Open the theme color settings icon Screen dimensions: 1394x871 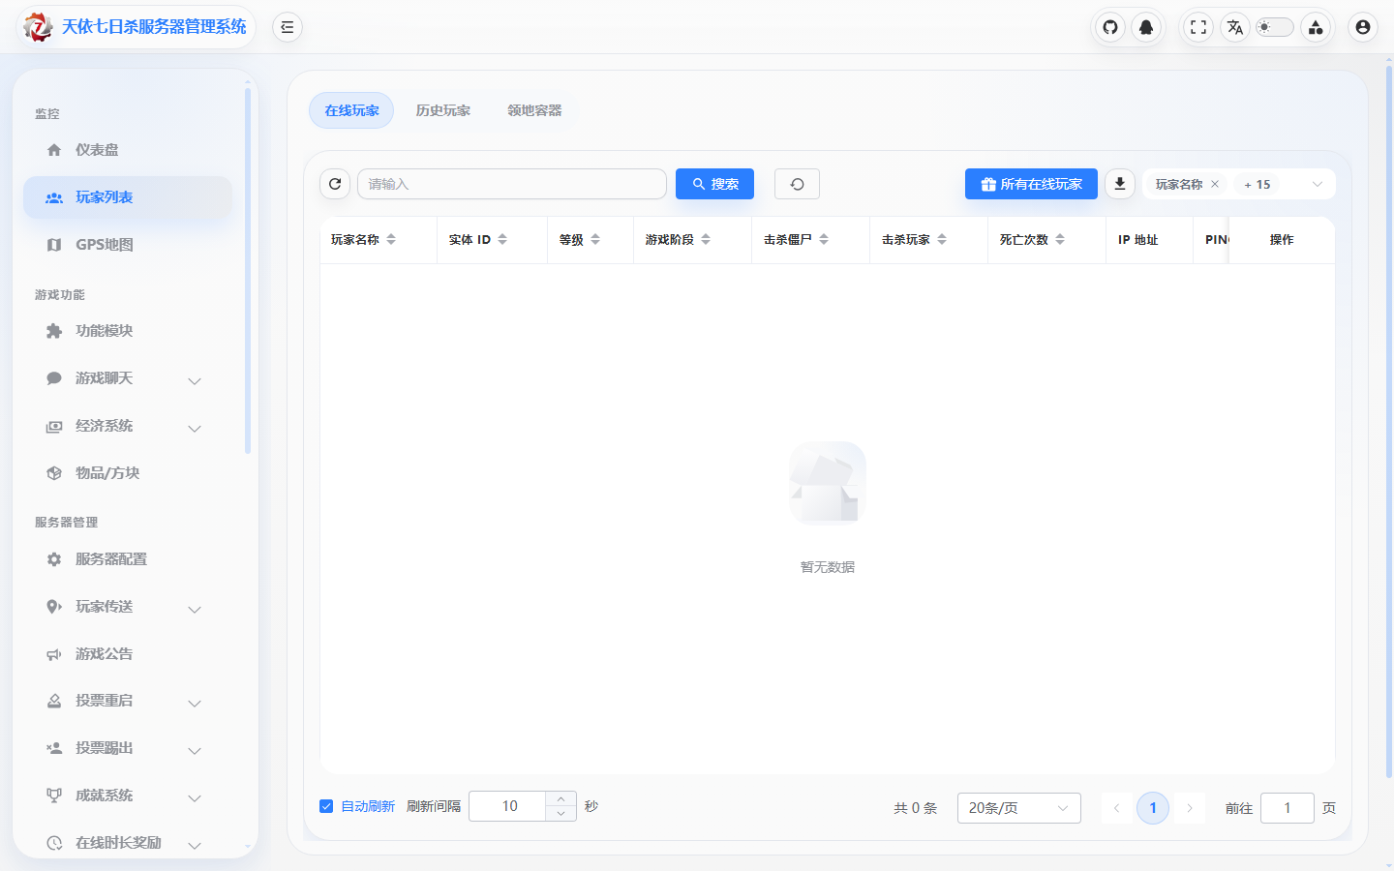click(x=1316, y=27)
